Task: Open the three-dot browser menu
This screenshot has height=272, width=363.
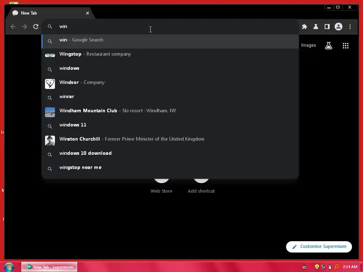Action: [350, 27]
